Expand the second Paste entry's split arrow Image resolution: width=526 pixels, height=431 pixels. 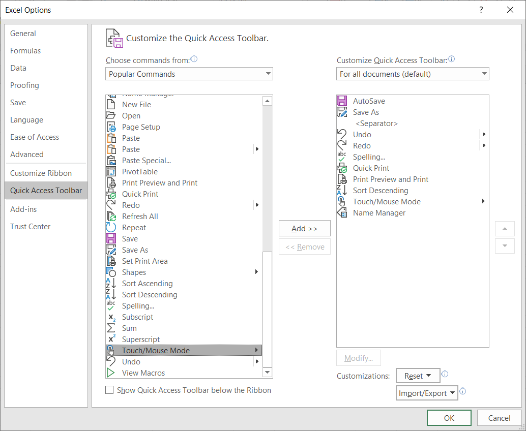256,149
